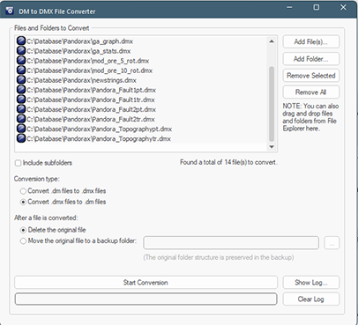Click the file list scroll up arrow
The width and height of the screenshot is (358, 325).
pos(272,41)
